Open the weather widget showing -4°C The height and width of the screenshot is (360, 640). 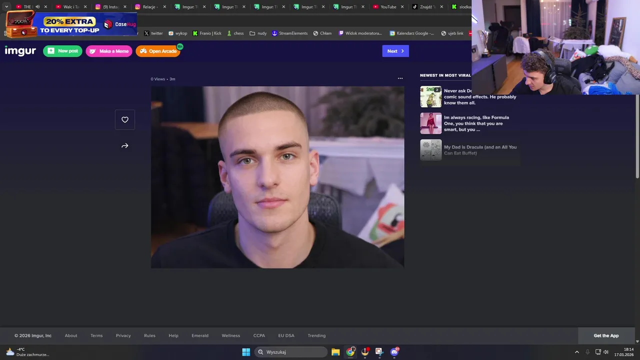click(27, 352)
